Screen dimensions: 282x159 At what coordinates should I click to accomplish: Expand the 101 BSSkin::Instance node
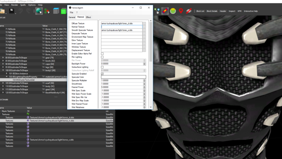pos(7,73)
